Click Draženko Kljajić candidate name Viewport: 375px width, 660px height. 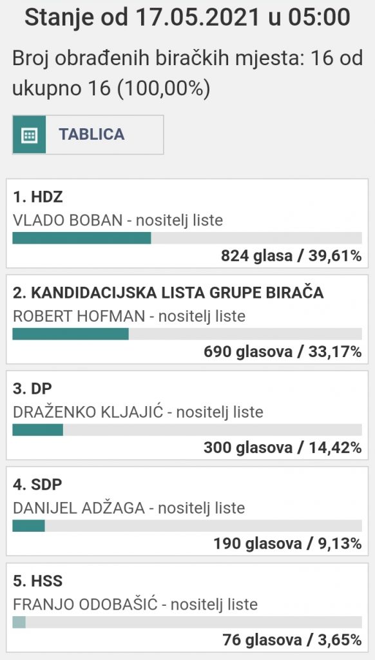[88, 412]
